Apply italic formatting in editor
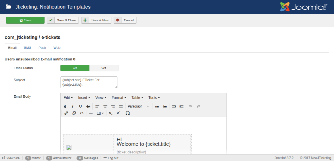 pos(73,106)
